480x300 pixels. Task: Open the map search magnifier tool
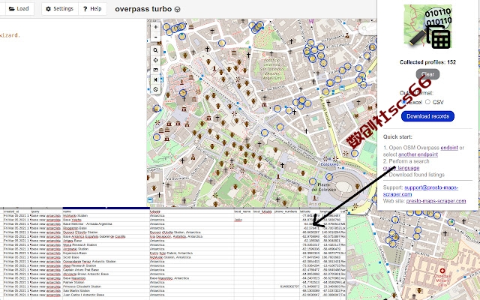pos(156,50)
